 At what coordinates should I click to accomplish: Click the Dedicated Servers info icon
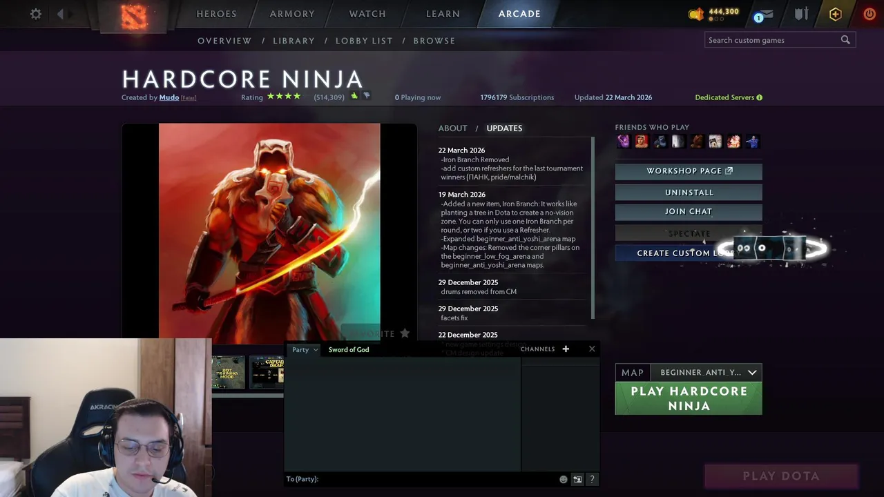pyautogui.click(x=759, y=97)
